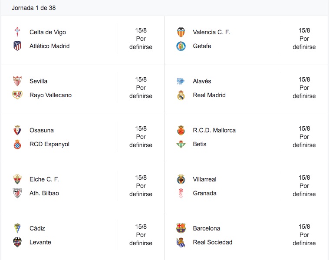Click the Real Madrid crest icon
Screen dimensions: 329x260
click(181, 95)
